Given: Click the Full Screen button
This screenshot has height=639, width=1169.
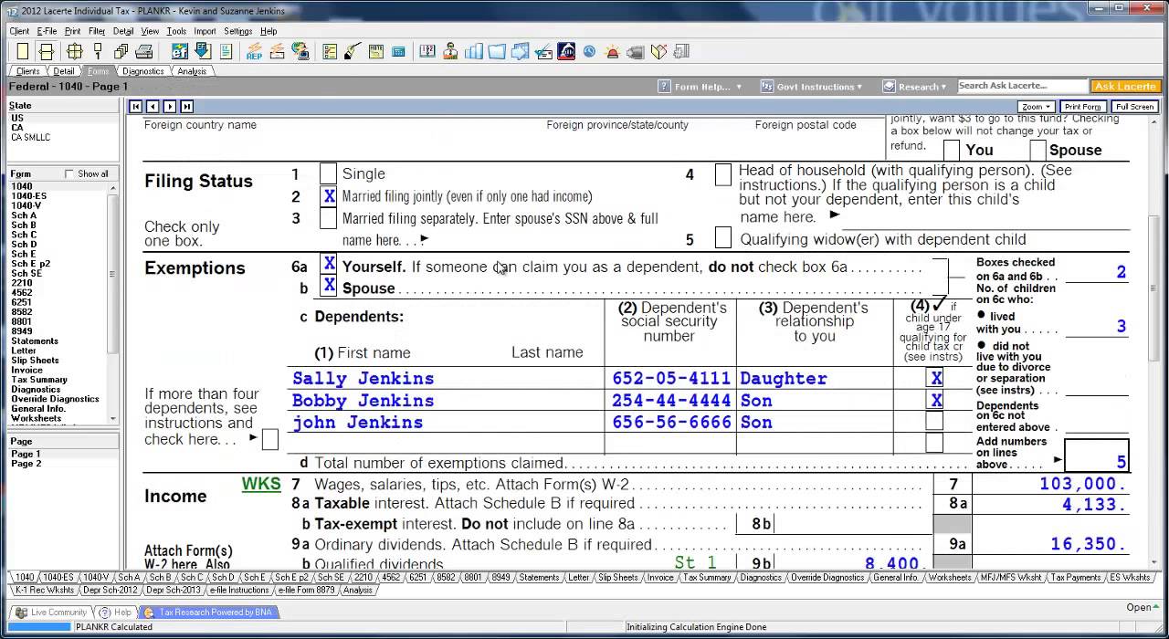Looking at the screenshot, I should pos(1135,107).
